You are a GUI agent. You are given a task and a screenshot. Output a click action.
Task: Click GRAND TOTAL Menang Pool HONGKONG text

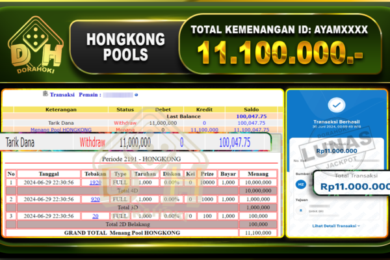tap(122, 233)
